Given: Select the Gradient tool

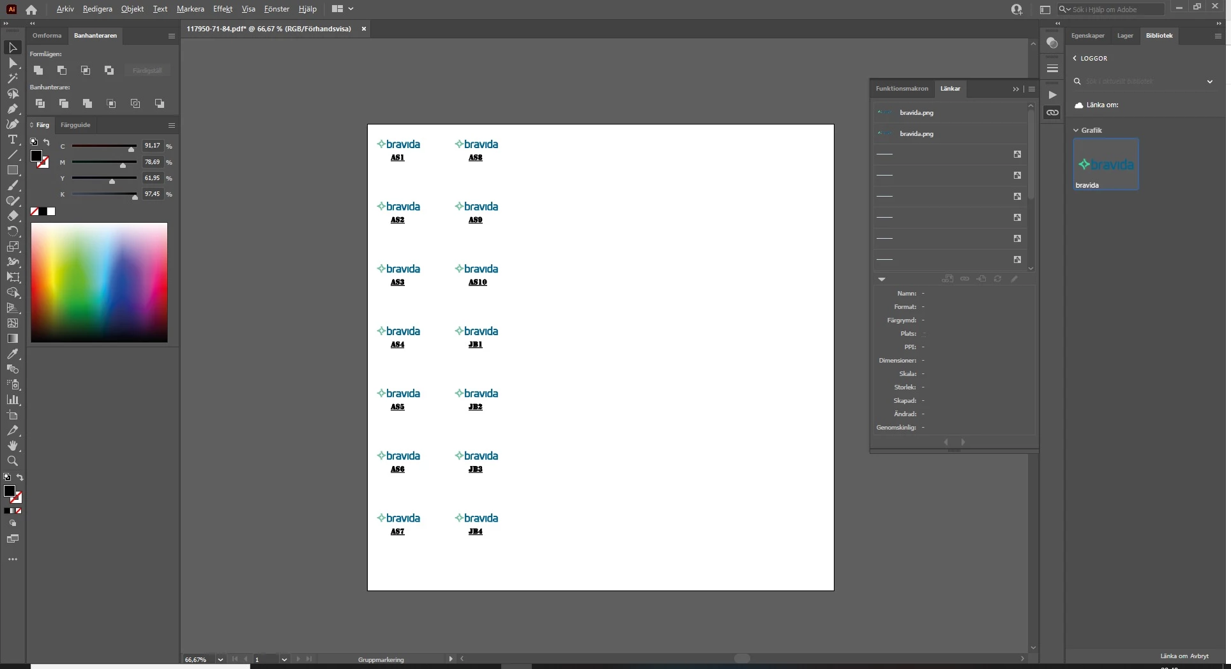Looking at the screenshot, I should [12, 338].
